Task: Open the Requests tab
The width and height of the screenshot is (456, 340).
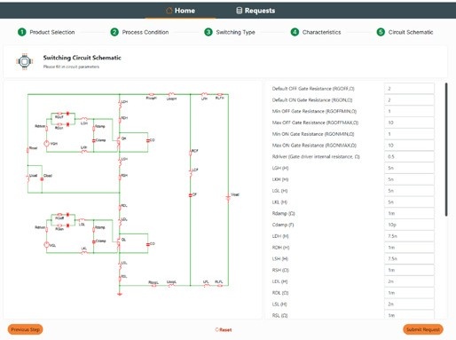Action: pyautogui.click(x=256, y=11)
